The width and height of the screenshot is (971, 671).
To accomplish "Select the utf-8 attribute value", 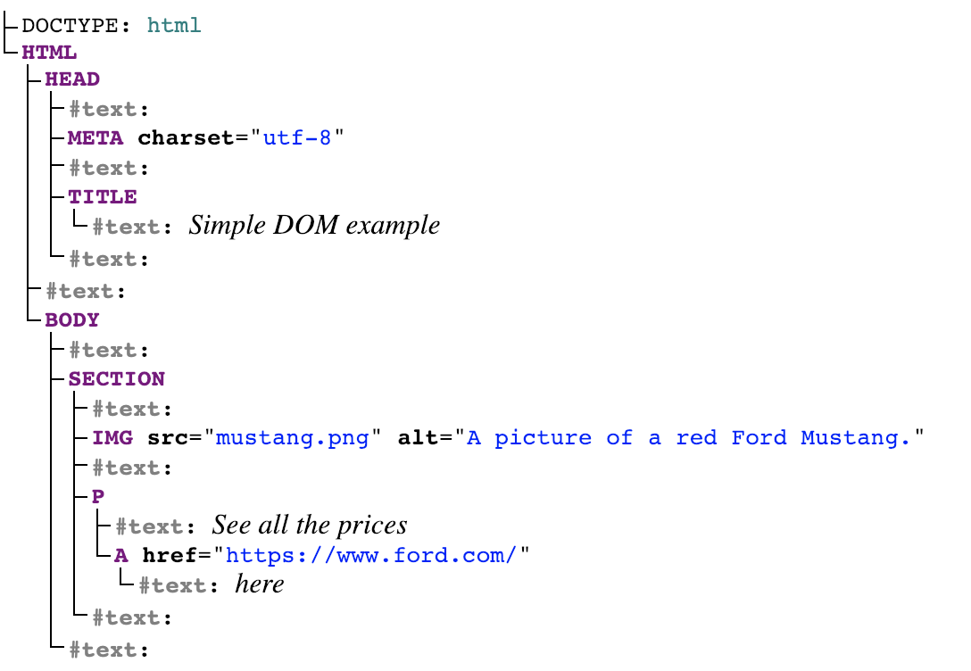I will coord(297,138).
